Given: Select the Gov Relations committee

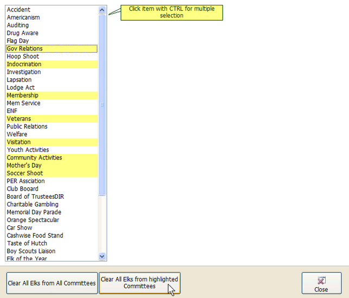Looking at the screenshot, I should (x=25, y=49).
